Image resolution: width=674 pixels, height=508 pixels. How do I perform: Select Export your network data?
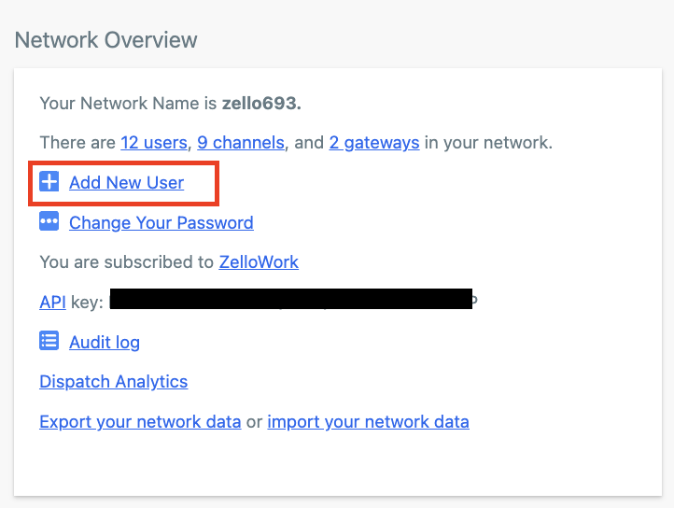pos(140,422)
